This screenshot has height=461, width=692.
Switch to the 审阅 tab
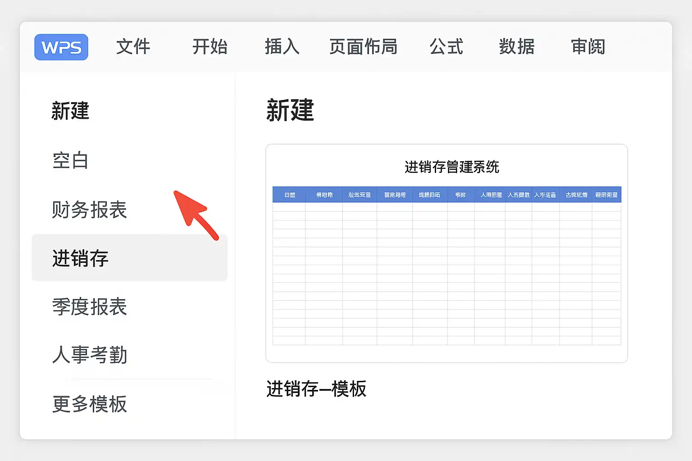click(588, 47)
